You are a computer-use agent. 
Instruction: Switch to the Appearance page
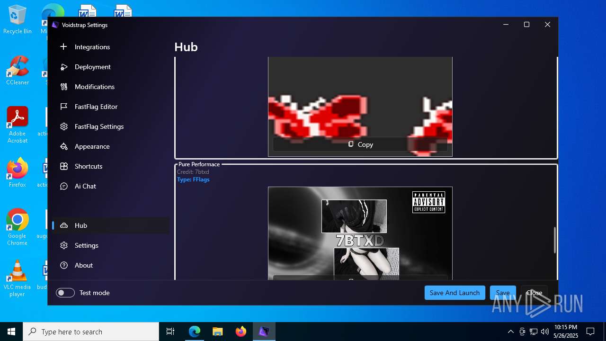point(111,146)
